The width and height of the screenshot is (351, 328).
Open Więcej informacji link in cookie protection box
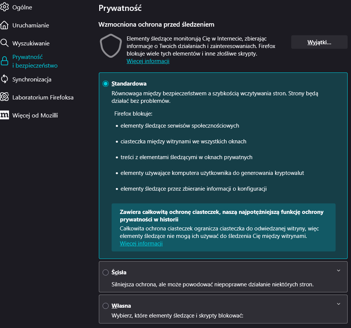coord(141,244)
